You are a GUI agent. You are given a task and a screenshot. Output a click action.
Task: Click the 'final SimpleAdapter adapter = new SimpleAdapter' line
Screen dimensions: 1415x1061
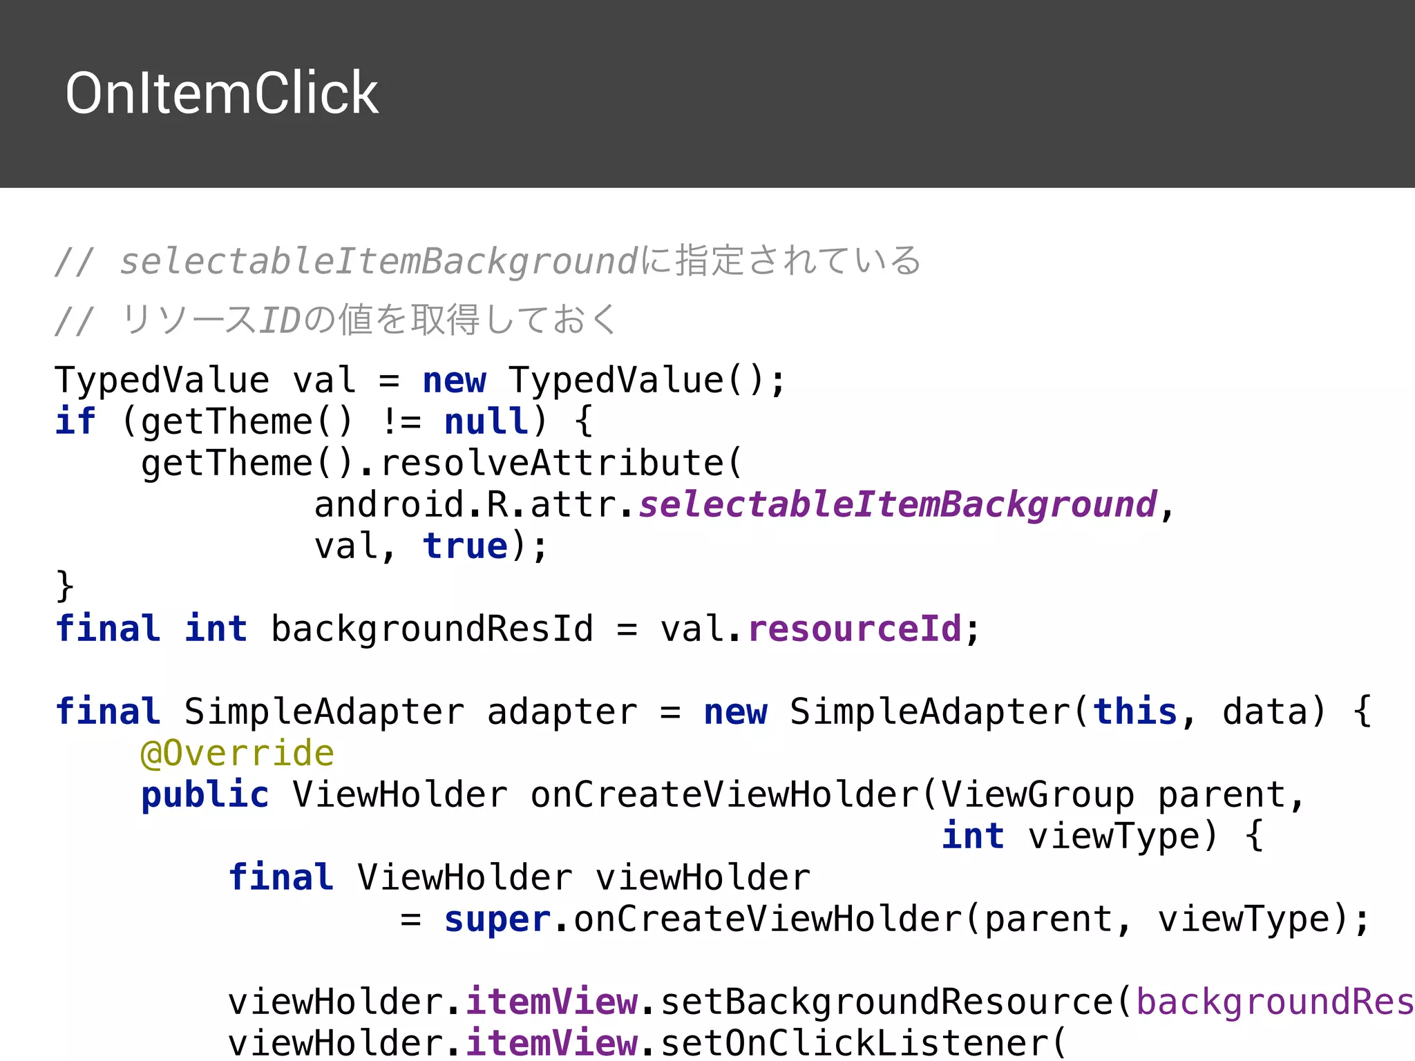pyautogui.click(x=714, y=712)
